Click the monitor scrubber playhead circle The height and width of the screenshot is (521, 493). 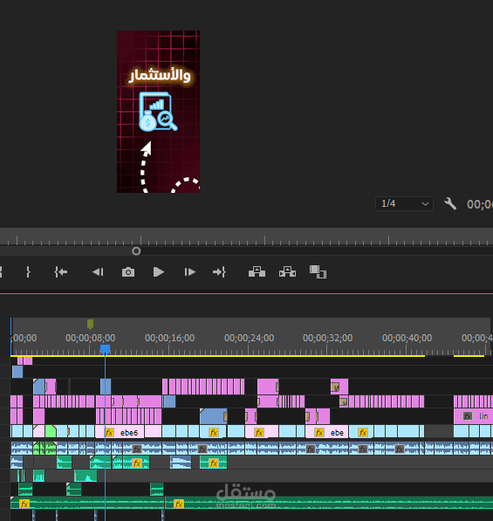point(136,251)
